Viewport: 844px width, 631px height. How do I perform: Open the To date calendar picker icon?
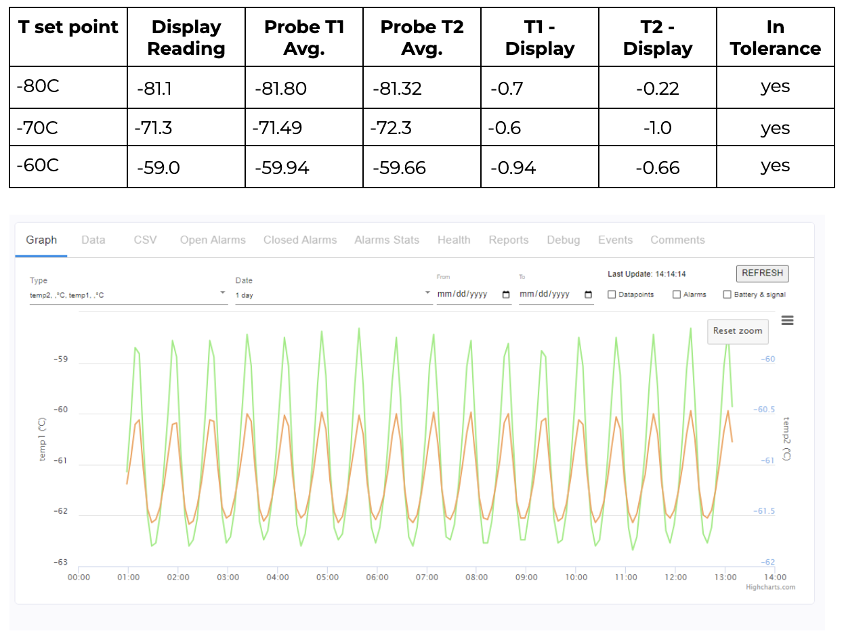(x=588, y=295)
